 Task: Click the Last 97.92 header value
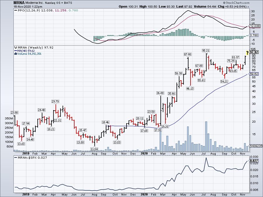(184, 6)
